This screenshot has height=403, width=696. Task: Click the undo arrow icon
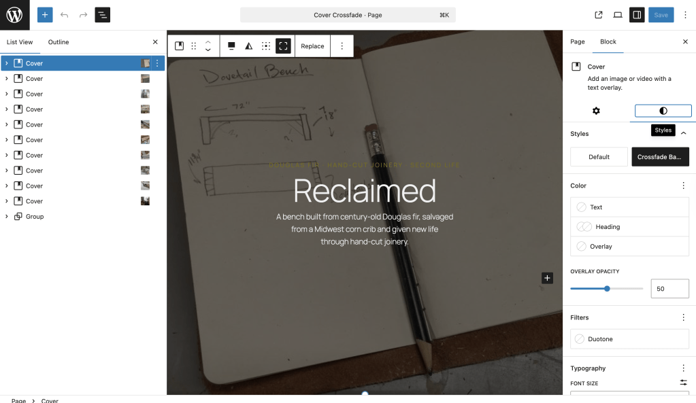click(x=64, y=15)
